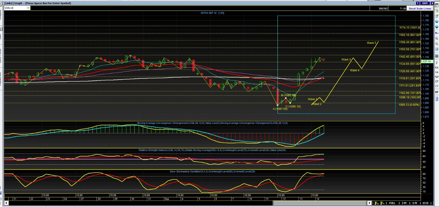Click the Wave 5 label
The height and width of the screenshot is (207, 440).
pos(371,43)
